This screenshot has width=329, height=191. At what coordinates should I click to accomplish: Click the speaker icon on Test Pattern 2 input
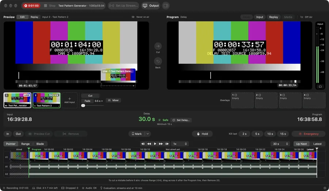[35, 106]
